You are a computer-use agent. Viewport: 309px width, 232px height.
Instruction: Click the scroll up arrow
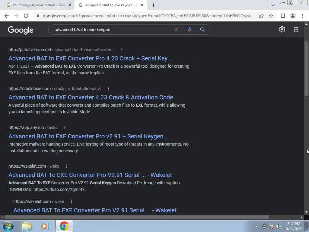pos(306,24)
